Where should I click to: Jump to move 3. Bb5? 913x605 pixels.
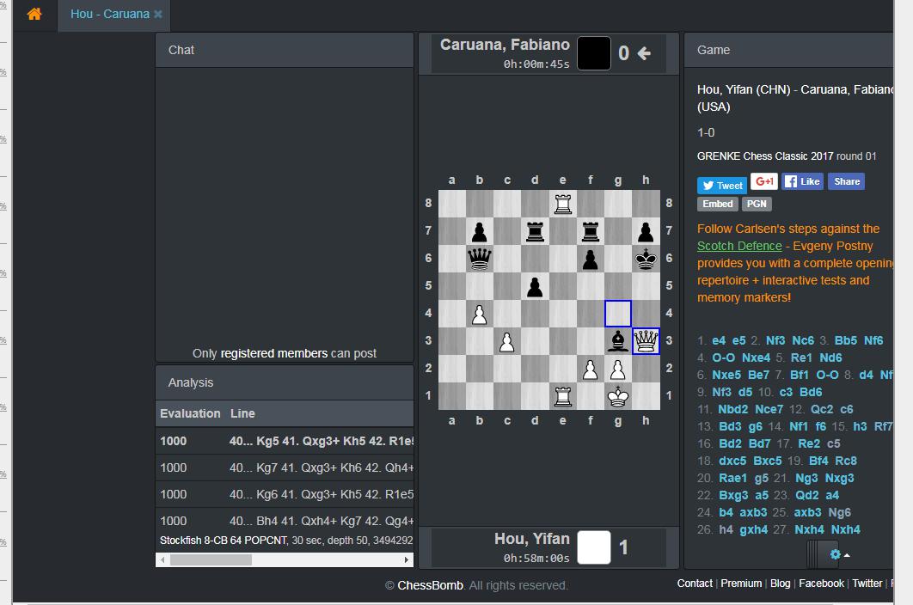click(x=845, y=340)
